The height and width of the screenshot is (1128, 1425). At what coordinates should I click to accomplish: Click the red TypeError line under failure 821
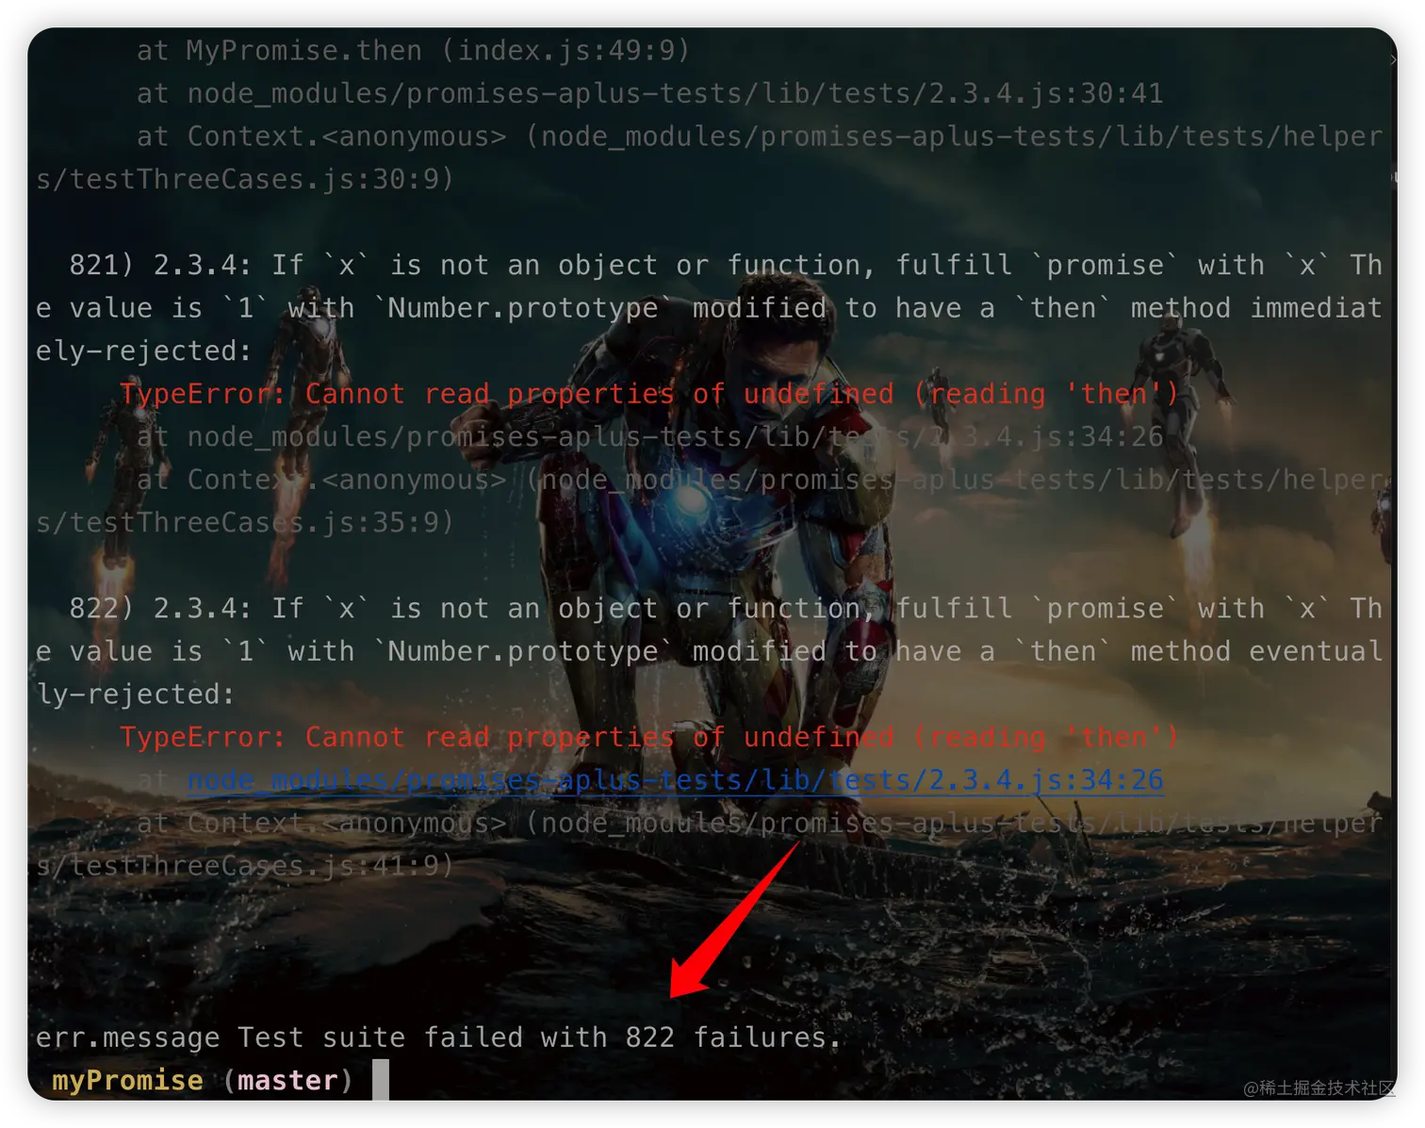point(649,394)
